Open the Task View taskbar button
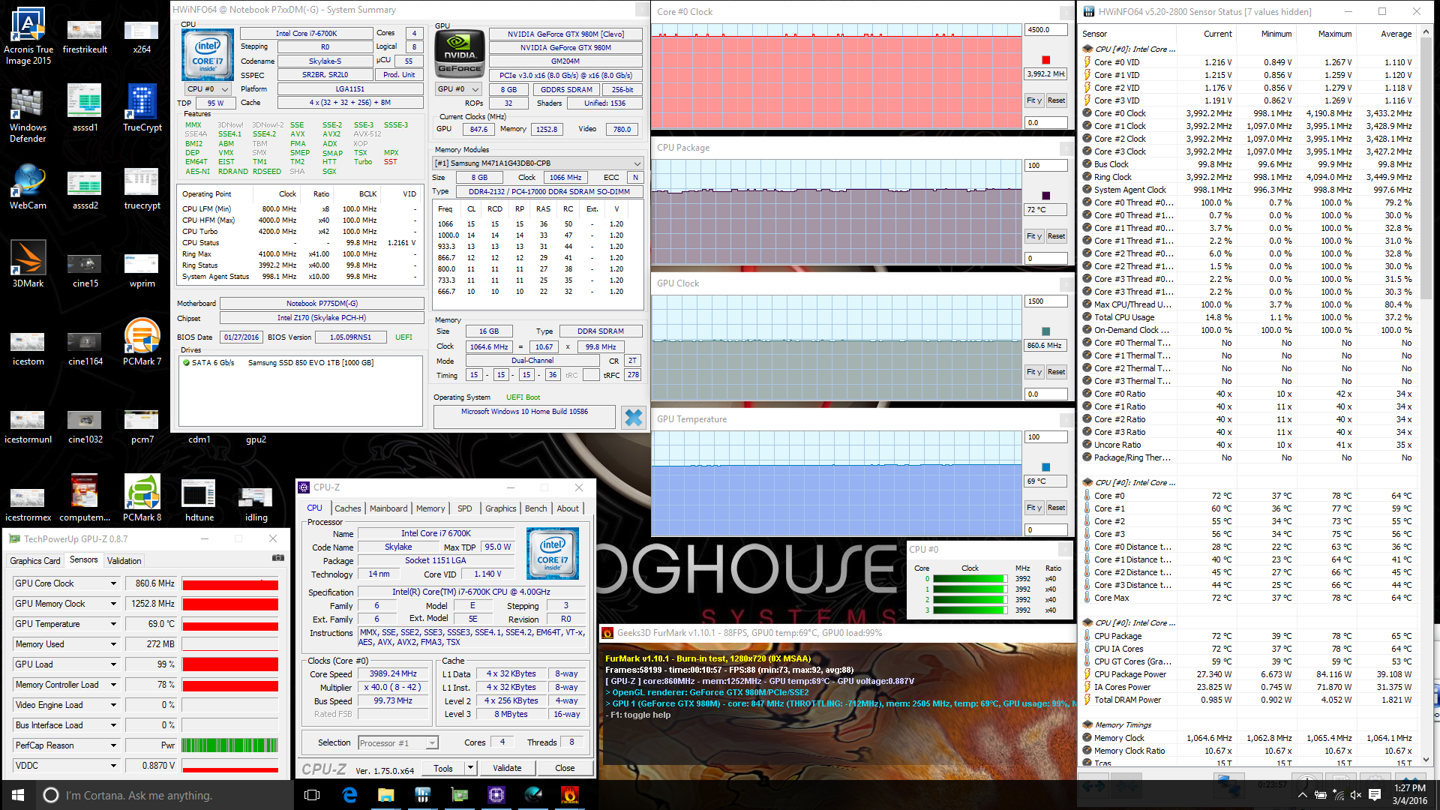Viewport: 1440px width, 810px height. (313, 795)
